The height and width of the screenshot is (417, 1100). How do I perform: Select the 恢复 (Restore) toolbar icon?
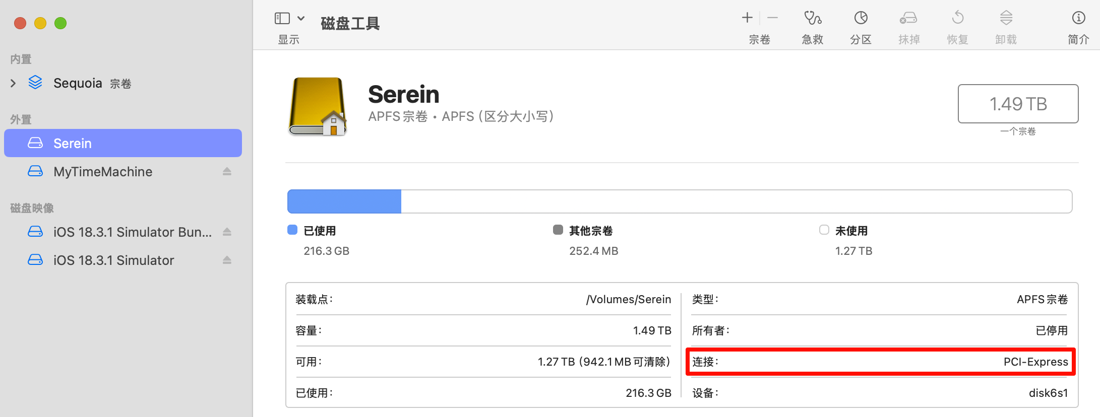[x=957, y=25]
